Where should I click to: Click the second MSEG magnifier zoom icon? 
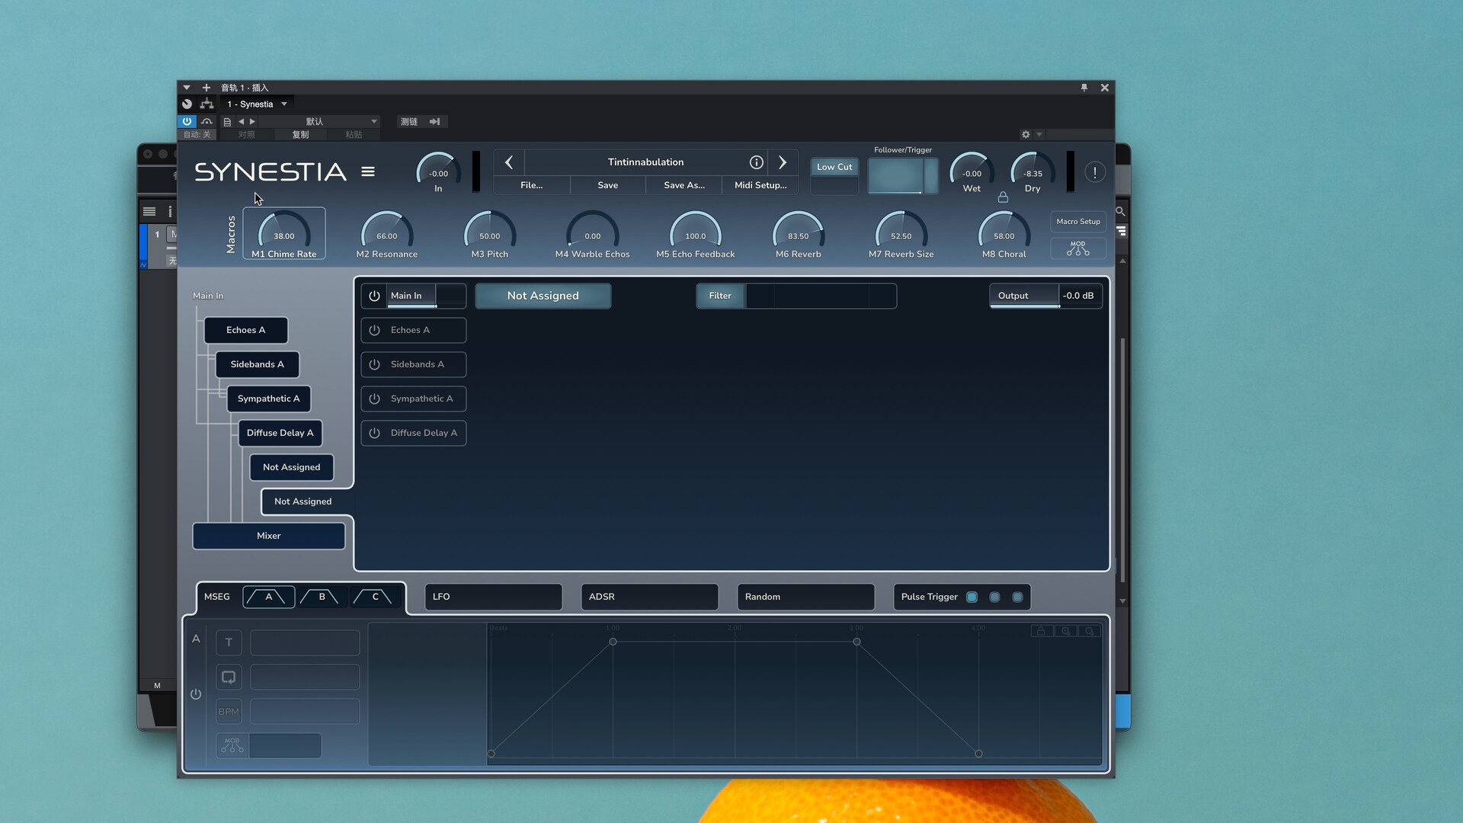pyautogui.click(x=1090, y=631)
